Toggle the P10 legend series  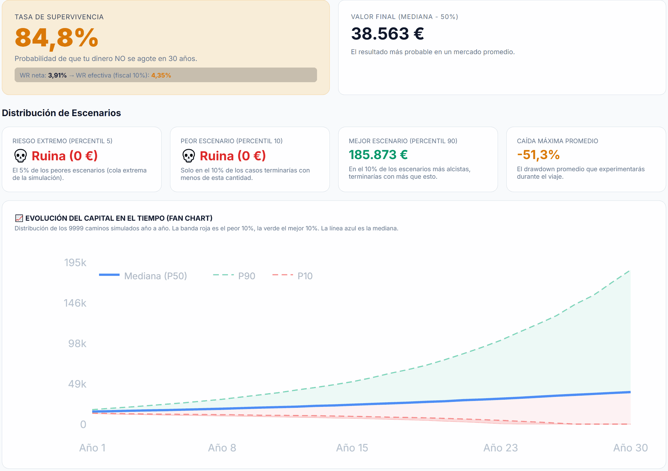(x=292, y=276)
